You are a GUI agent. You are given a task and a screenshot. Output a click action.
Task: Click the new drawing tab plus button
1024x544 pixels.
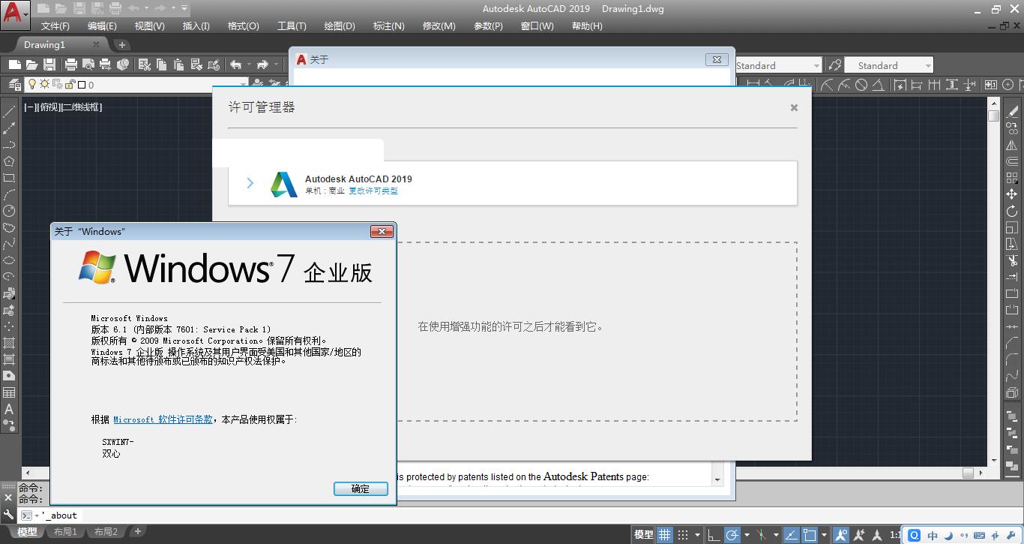pyautogui.click(x=122, y=45)
